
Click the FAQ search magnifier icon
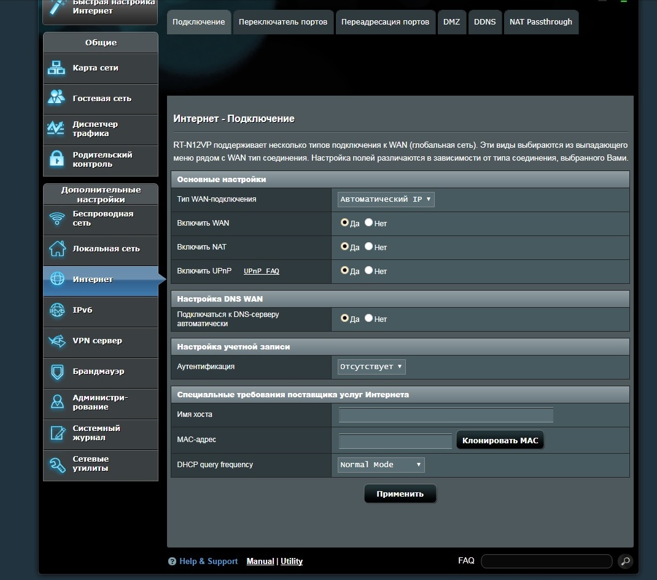(x=625, y=561)
